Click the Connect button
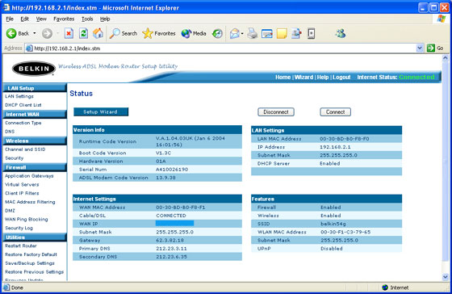452x294 pixels. [x=335, y=112]
